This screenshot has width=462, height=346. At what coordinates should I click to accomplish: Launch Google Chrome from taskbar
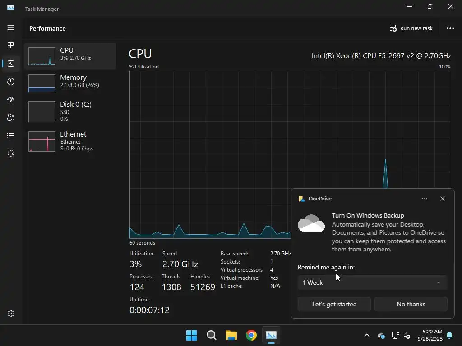pyautogui.click(x=251, y=335)
